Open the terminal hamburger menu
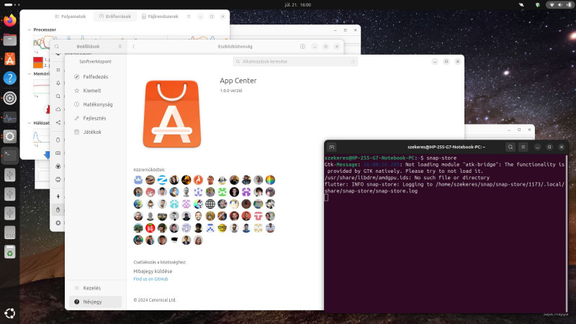Screen dimensions: 576x324 523,147
